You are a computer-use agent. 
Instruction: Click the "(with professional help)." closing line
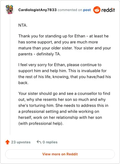tap(41, 124)
